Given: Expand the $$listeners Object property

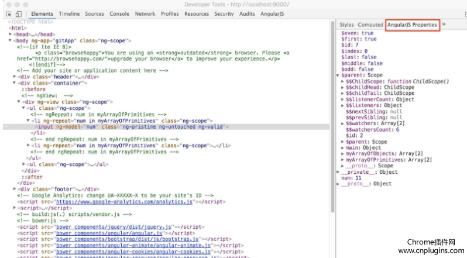Looking at the screenshot, I should point(342,105).
